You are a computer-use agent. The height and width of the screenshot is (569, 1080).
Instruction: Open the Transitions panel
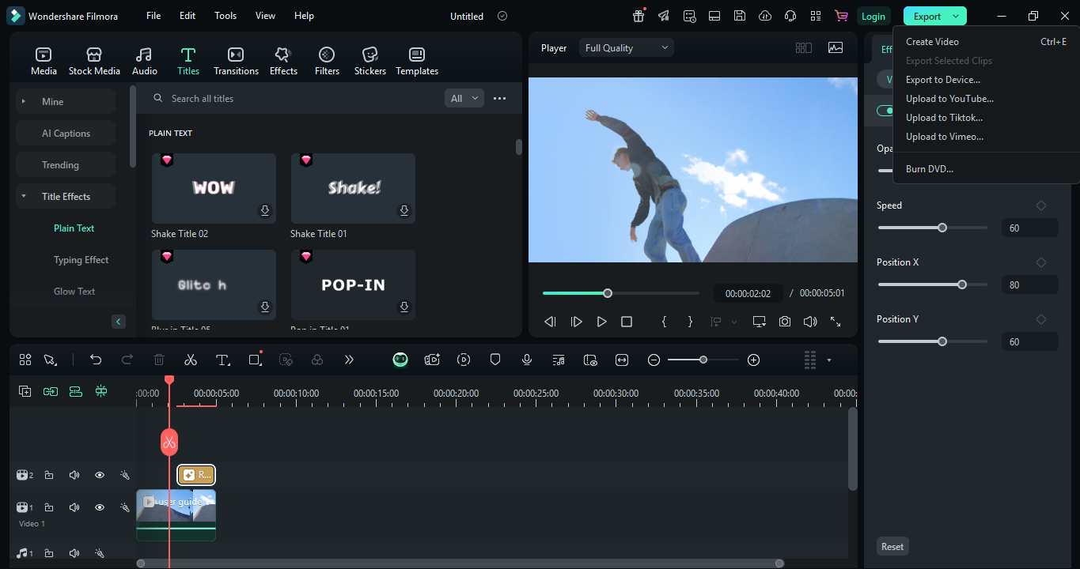click(x=236, y=61)
